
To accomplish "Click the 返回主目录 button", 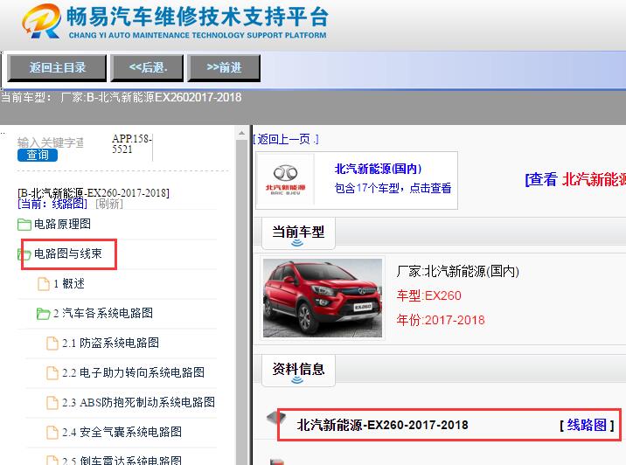I will coord(57,68).
